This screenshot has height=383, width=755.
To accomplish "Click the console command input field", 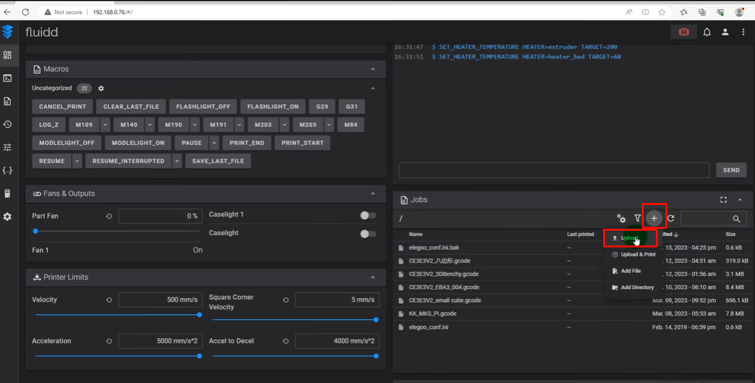I will [x=554, y=170].
